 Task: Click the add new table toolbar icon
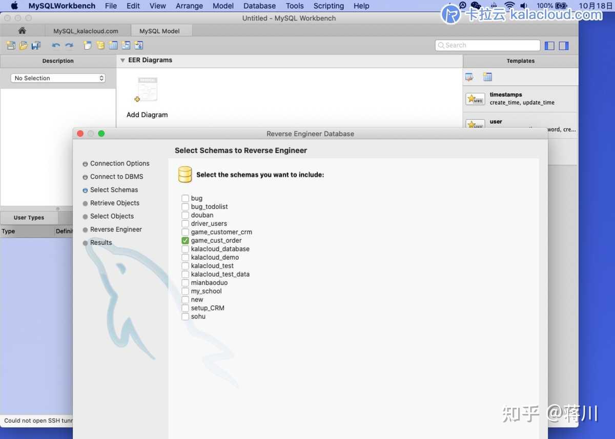click(x=113, y=46)
